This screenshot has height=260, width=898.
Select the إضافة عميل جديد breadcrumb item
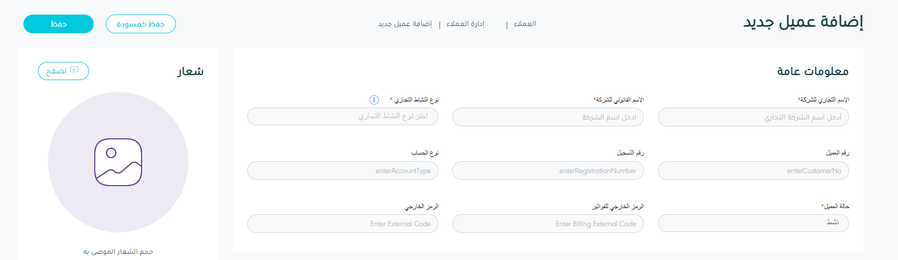tap(405, 24)
